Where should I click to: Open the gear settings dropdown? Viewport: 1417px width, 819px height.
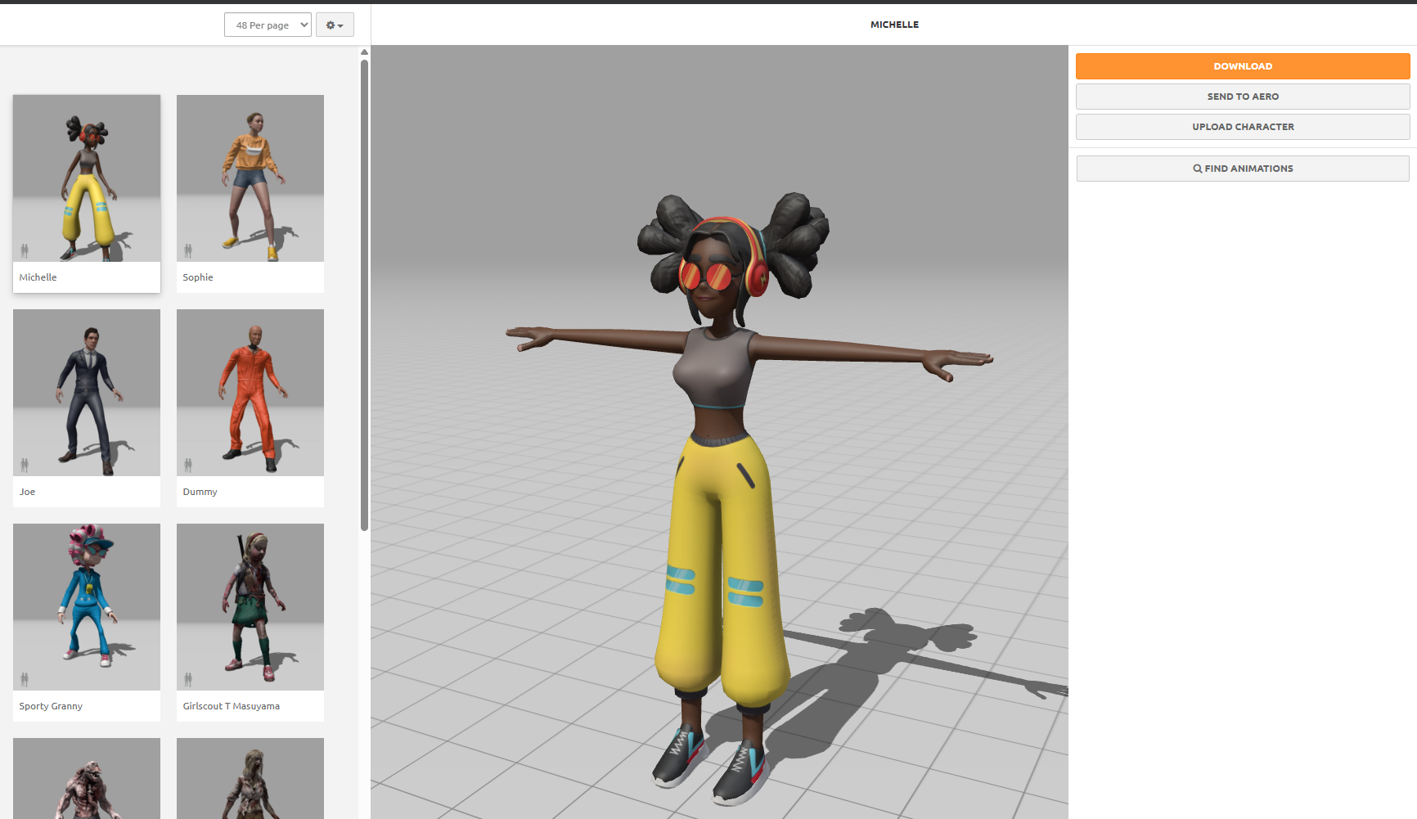pyautogui.click(x=335, y=25)
